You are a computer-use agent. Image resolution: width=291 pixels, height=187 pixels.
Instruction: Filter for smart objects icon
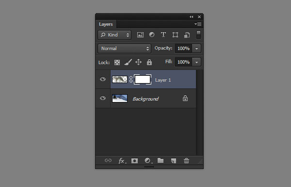click(x=187, y=35)
